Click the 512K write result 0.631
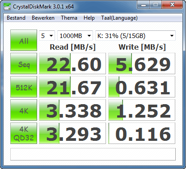This screenshot has height=169, width=186. pyautogui.click(x=142, y=87)
